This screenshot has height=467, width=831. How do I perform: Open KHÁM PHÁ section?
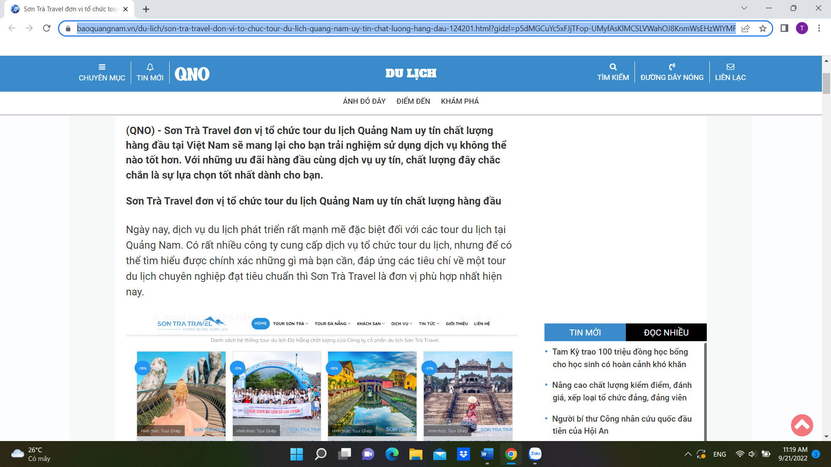tap(460, 101)
